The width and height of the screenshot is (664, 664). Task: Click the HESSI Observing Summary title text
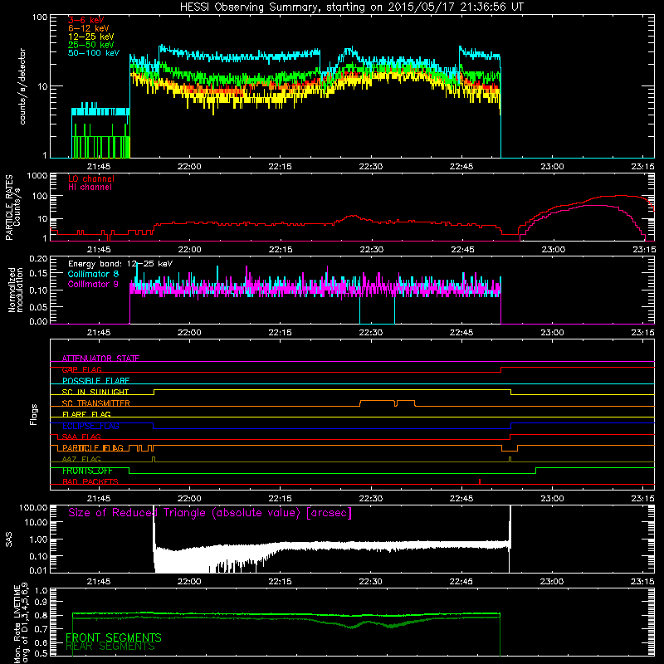351,7
